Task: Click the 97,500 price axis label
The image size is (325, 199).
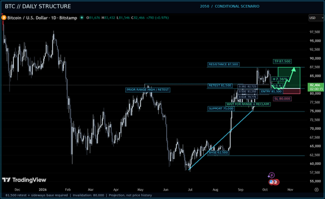Action: click(315, 32)
